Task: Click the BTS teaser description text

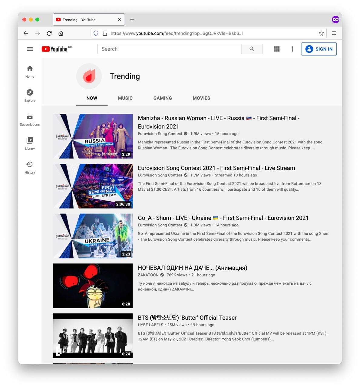Action: click(x=233, y=336)
